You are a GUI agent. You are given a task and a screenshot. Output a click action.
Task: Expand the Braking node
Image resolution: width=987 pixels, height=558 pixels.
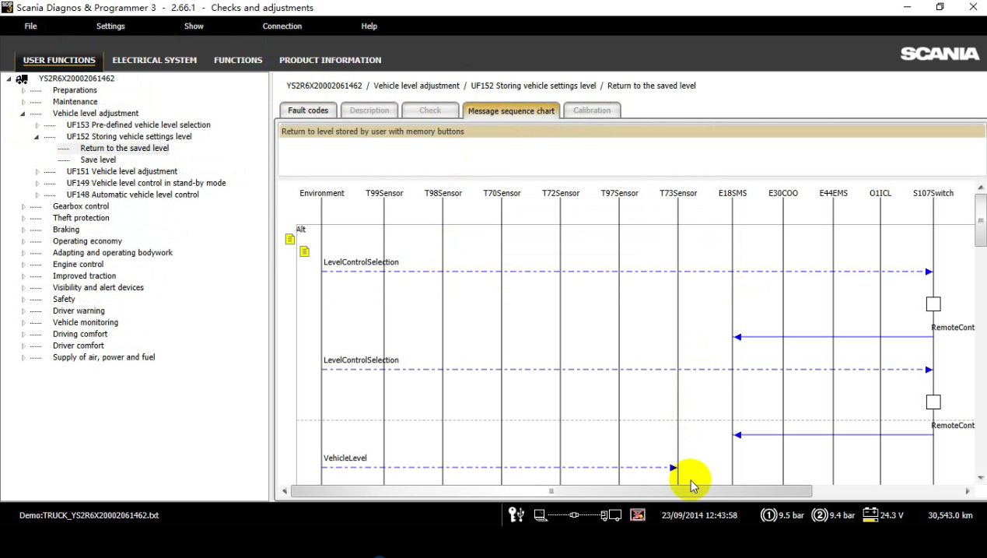click(23, 230)
